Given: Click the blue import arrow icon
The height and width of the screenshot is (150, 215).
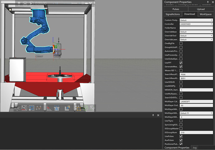Looking at the screenshot, I should coord(31,108).
